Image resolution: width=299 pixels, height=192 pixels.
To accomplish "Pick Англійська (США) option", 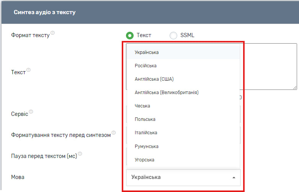I will [x=154, y=79].
